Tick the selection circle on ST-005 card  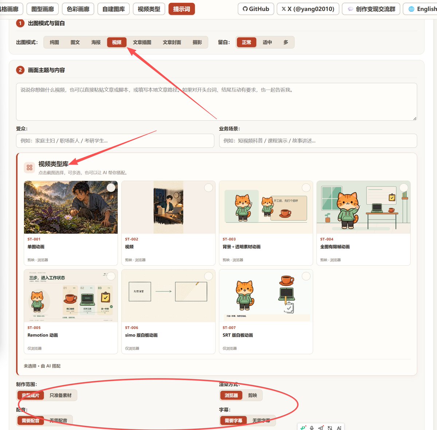point(111,276)
